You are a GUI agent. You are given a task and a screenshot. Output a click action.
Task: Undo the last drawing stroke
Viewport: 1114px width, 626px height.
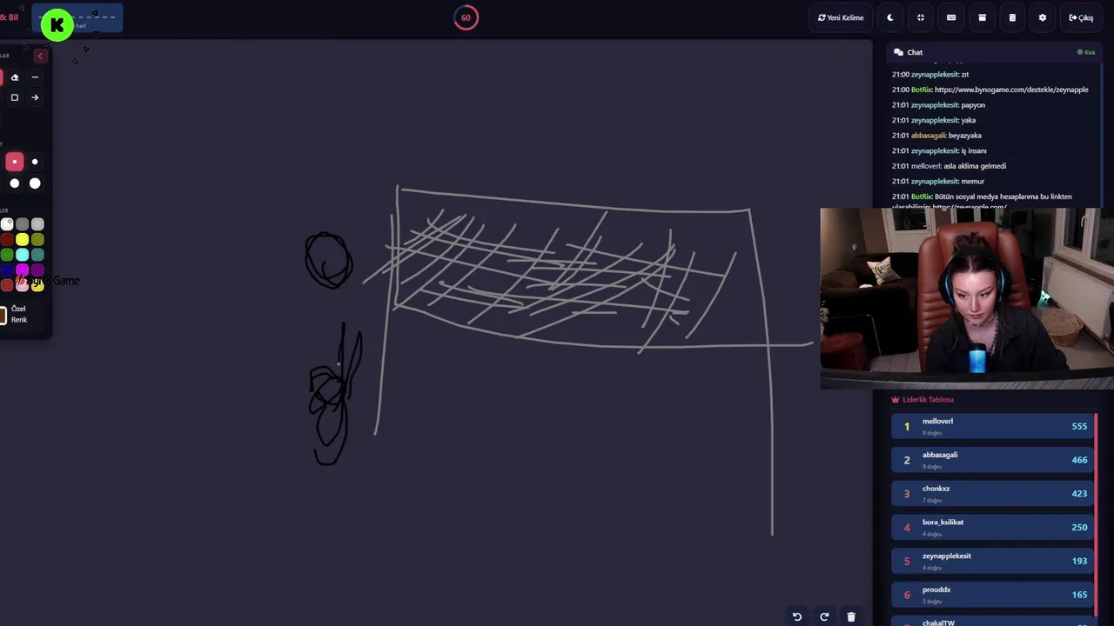796,616
